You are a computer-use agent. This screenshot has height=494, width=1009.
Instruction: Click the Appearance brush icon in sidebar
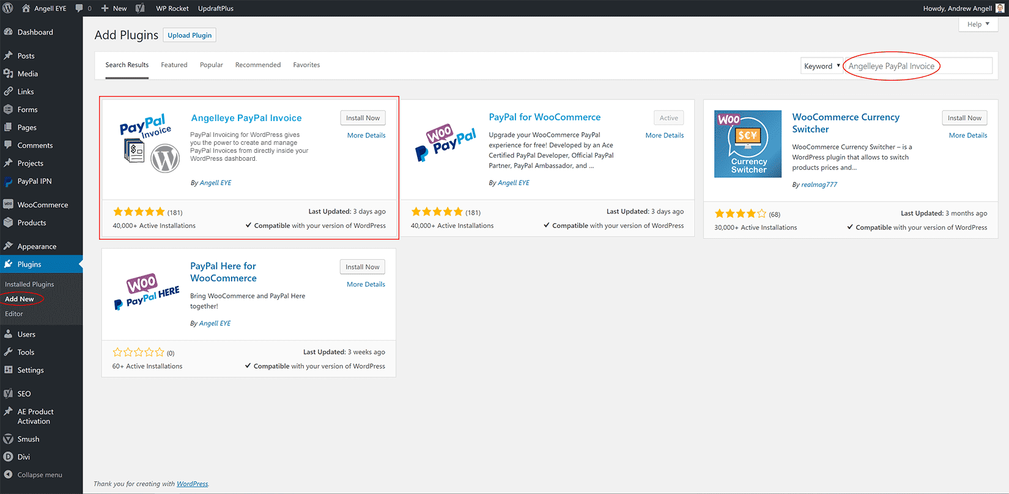[x=8, y=246]
